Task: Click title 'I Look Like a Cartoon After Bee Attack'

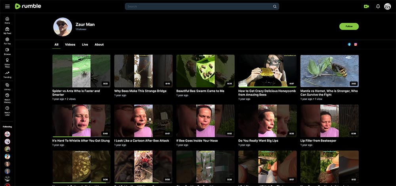Action: click(142, 141)
